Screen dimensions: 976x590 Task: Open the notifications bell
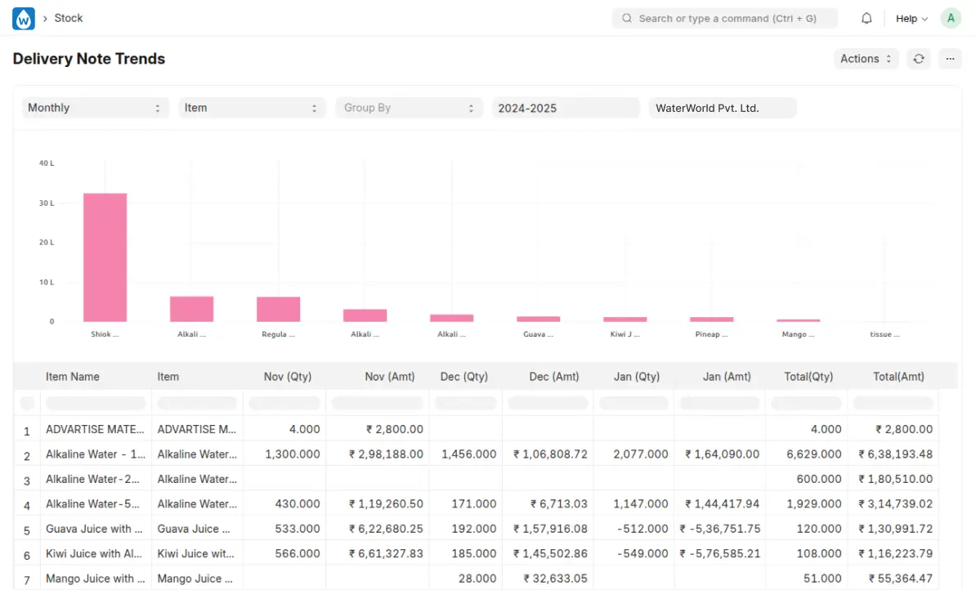pos(866,18)
